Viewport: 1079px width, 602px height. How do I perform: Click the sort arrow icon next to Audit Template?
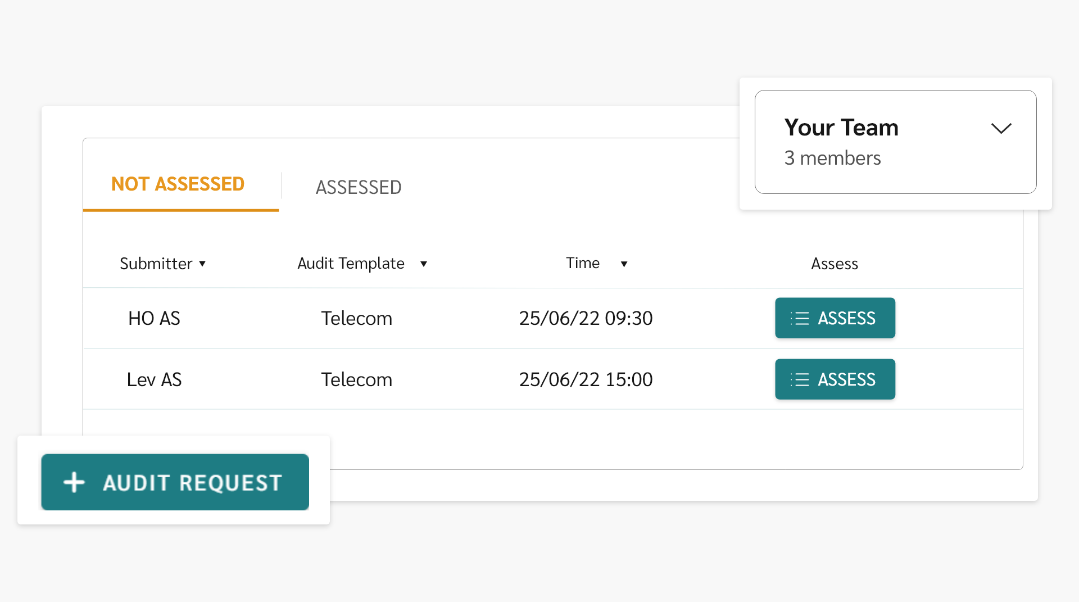point(424,264)
